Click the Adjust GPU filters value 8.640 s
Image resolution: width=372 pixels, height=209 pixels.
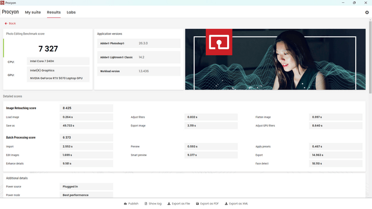point(335,125)
